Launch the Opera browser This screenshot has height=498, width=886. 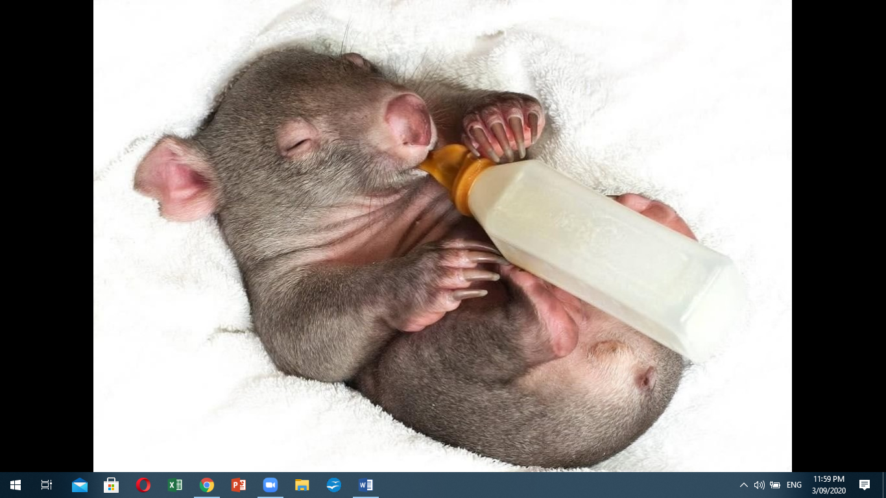pyautogui.click(x=143, y=485)
